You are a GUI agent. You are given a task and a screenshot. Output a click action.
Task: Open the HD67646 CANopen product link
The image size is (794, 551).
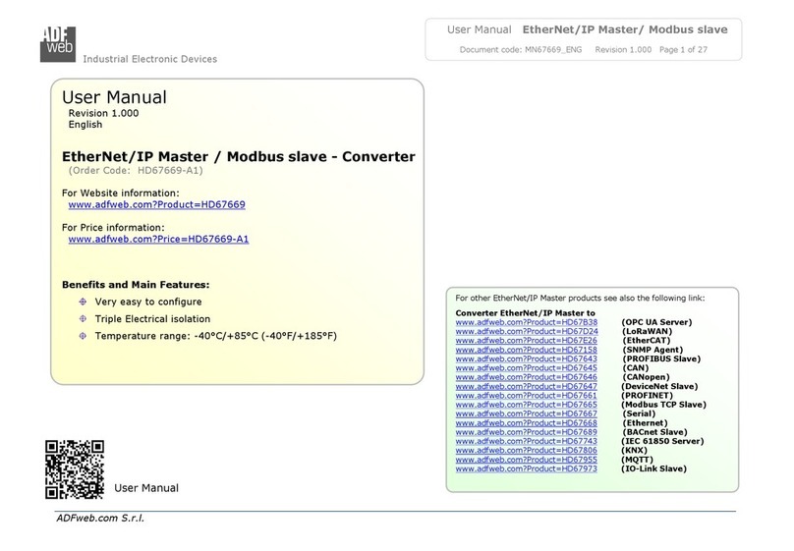[x=526, y=377]
